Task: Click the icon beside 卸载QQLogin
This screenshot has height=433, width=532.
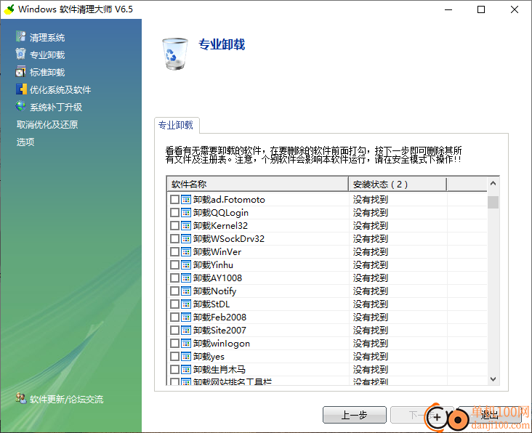Action: pyautogui.click(x=186, y=213)
